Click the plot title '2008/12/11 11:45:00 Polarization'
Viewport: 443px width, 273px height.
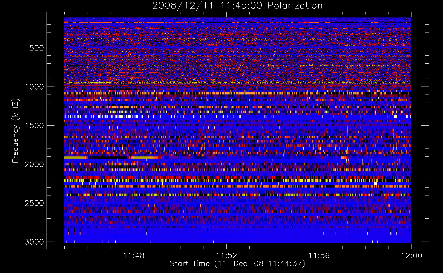[237, 5]
